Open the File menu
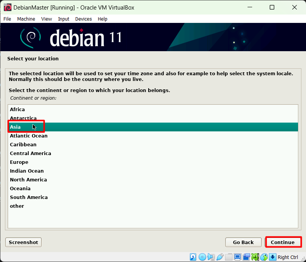This screenshot has width=306, height=262. click(7, 19)
